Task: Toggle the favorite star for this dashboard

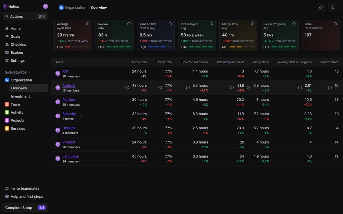Action: coord(320,7)
